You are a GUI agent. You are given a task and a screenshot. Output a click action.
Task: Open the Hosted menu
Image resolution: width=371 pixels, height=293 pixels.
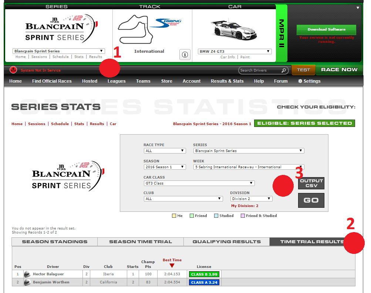(x=90, y=81)
